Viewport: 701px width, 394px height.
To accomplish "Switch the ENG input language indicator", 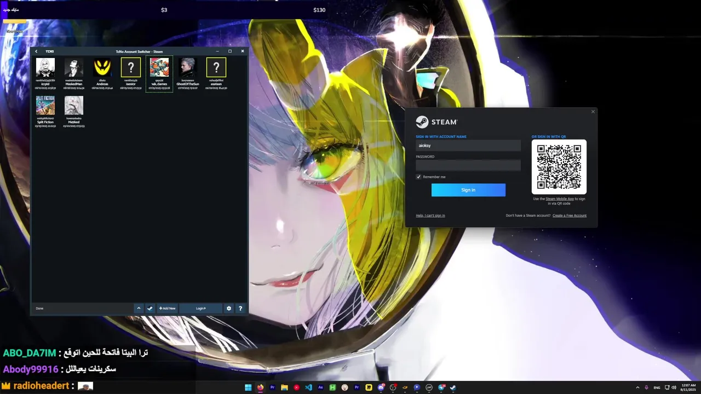I will [657, 387].
